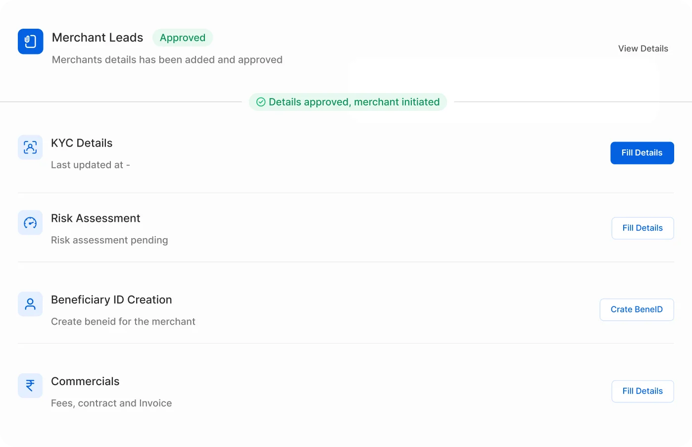Screen dimensions: 692x447
Task: Click the Risk Assessment gauge icon
Action: (x=30, y=223)
